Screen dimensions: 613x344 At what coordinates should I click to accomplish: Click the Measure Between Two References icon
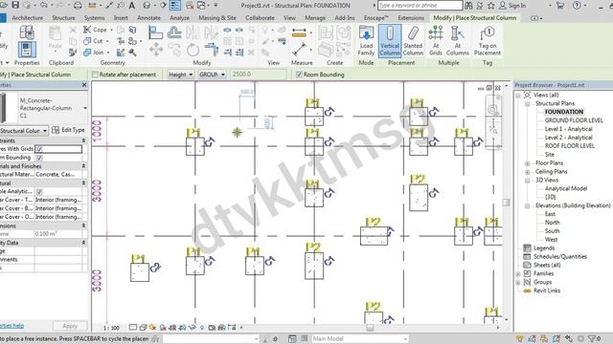[299, 50]
